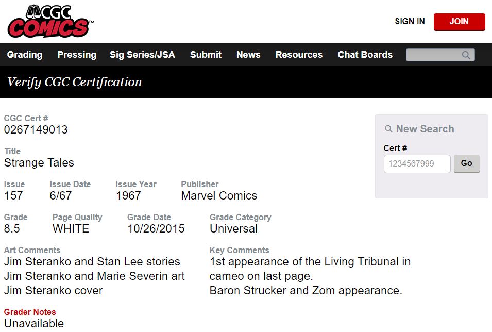Image resolution: width=492 pixels, height=332 pixels.
Task: Open the Grading menu
Action: tap(25, 55)
